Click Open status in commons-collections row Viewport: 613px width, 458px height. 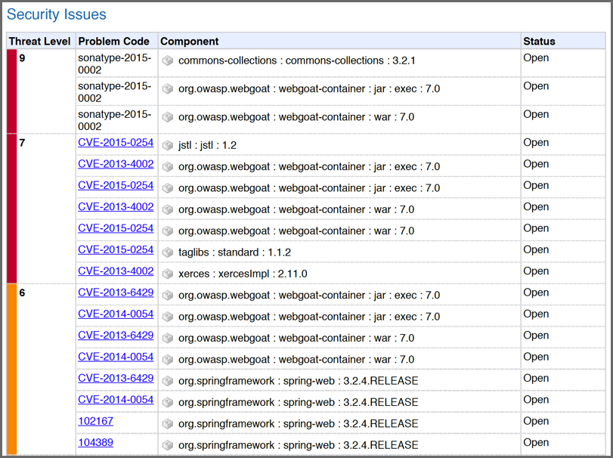pyautogui.click(x=536, y=58)
